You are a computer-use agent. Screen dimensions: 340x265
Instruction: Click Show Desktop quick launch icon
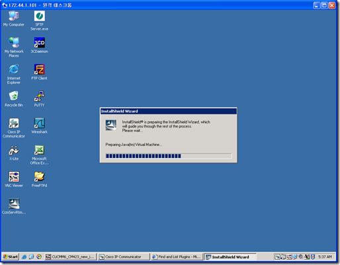(32, 257)
